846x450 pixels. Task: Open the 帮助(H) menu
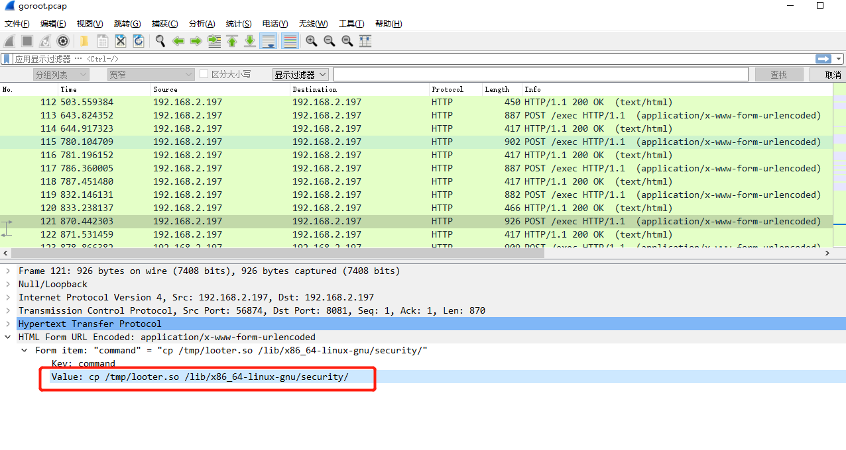[x=389, y=24]
